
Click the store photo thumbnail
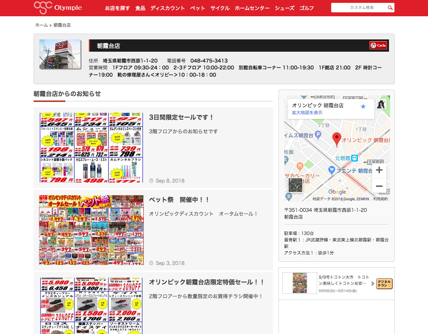point(60,54)
